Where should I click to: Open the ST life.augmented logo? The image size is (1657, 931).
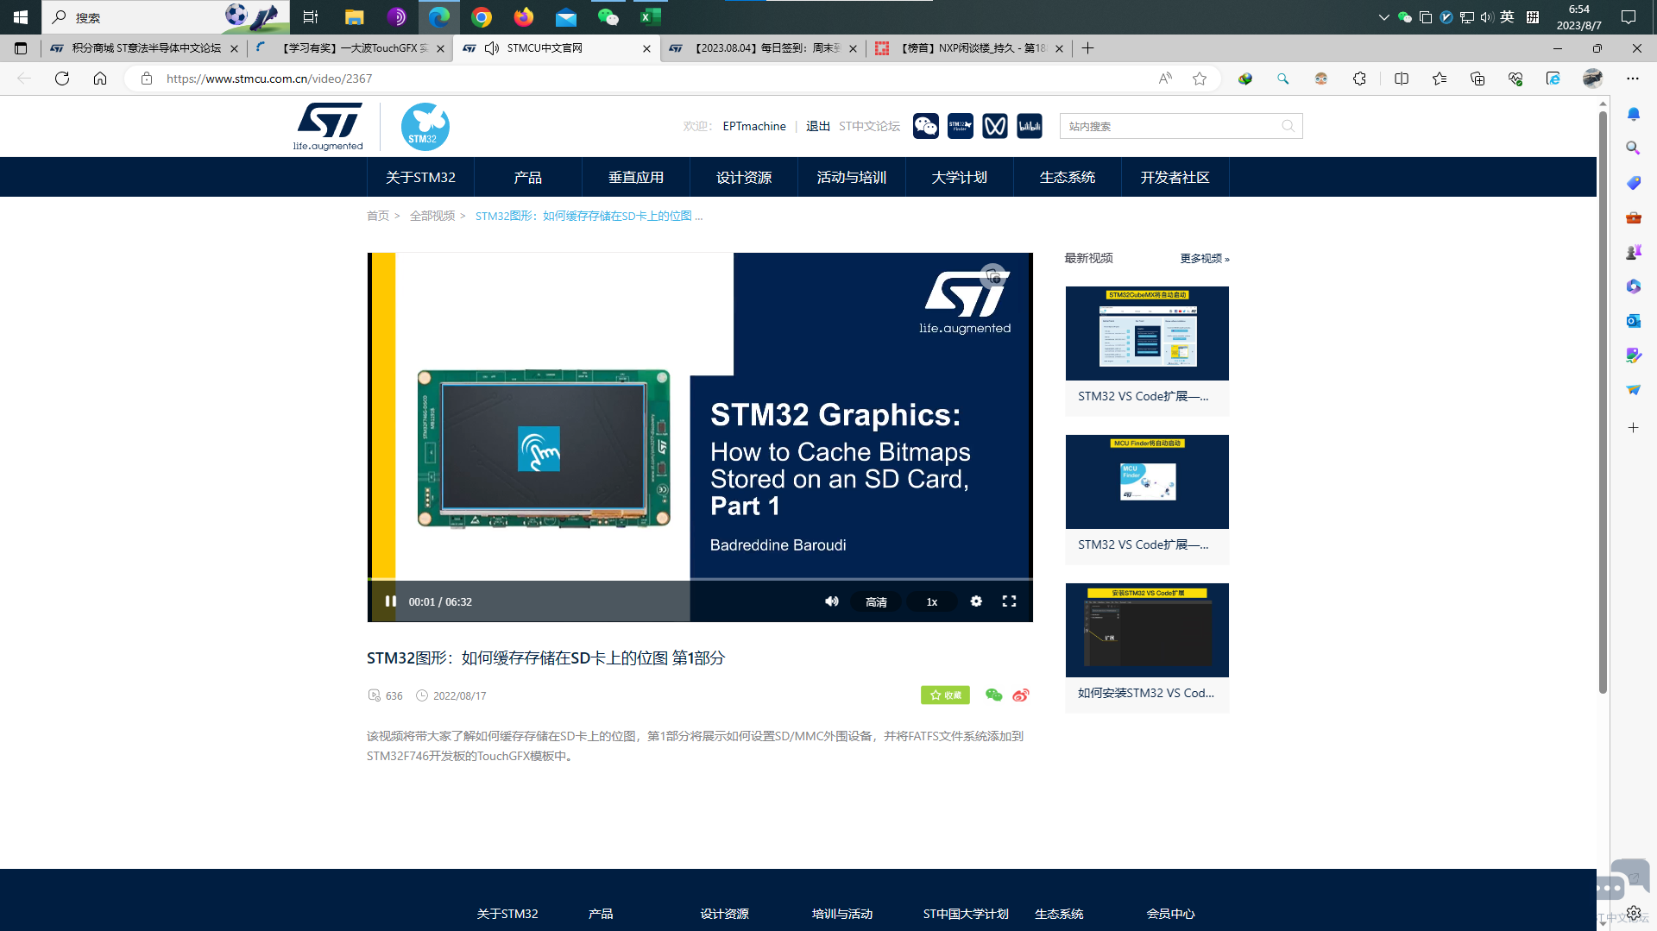tap(328, 126)
